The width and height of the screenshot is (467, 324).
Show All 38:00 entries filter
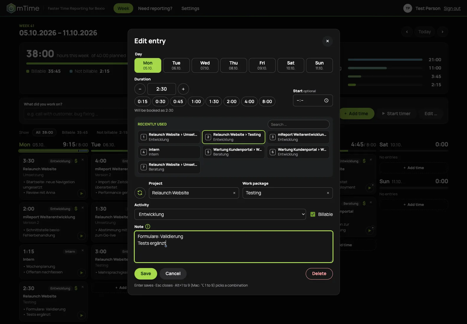coord(44,133)
